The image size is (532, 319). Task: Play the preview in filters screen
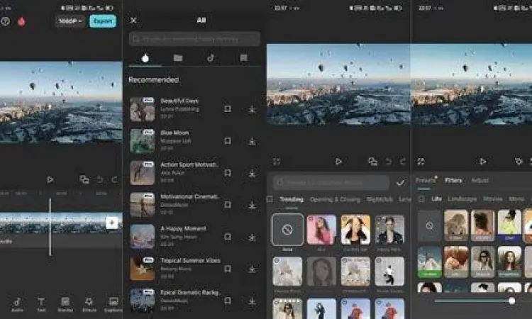483,162
